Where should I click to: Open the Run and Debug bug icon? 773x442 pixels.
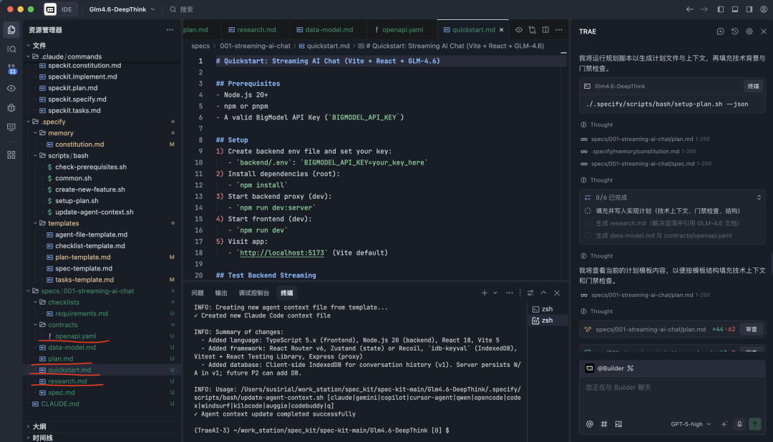point(11,107)
